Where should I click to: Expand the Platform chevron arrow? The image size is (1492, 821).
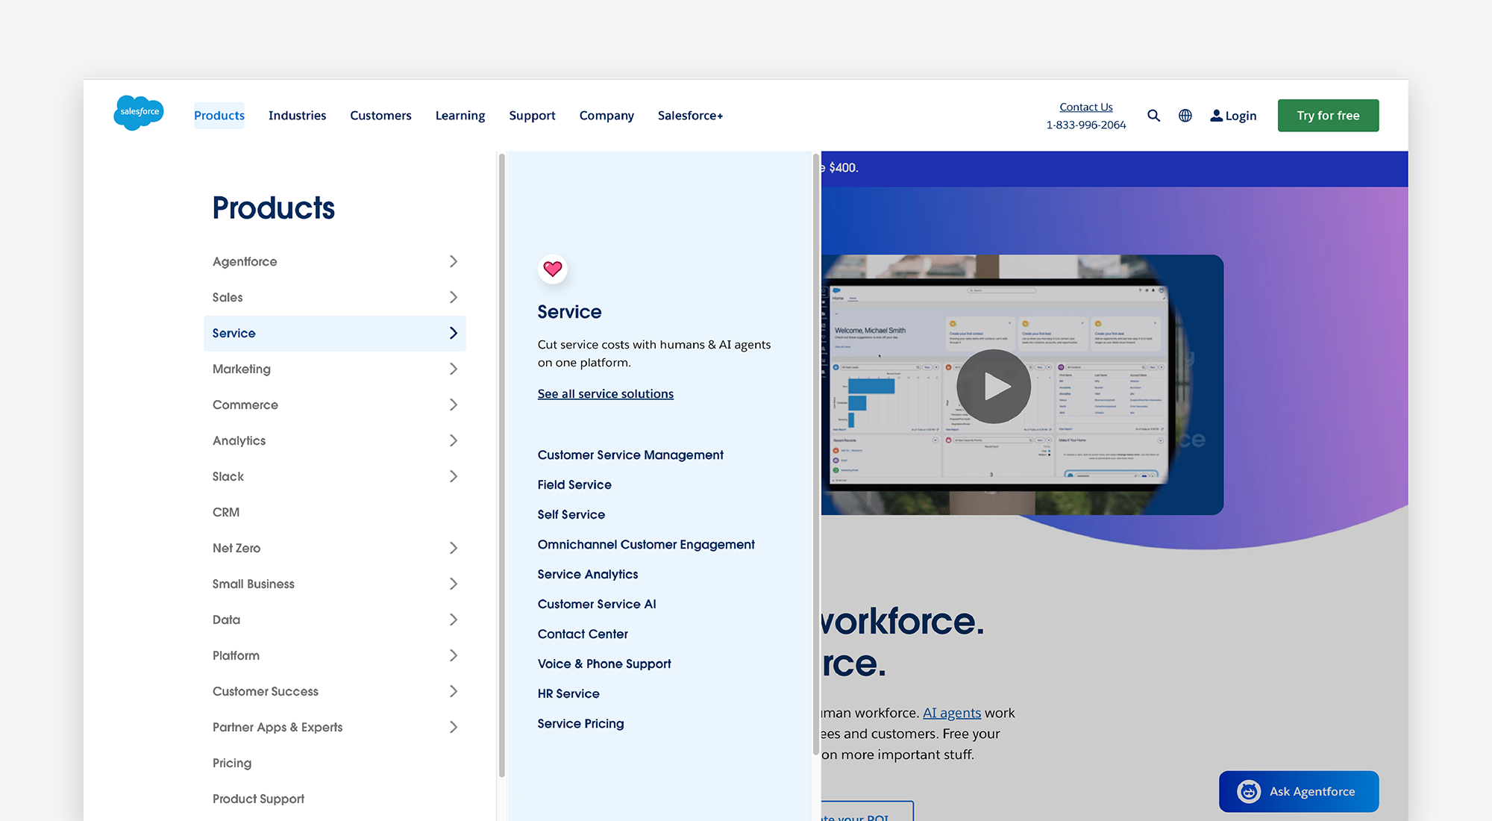453,655
